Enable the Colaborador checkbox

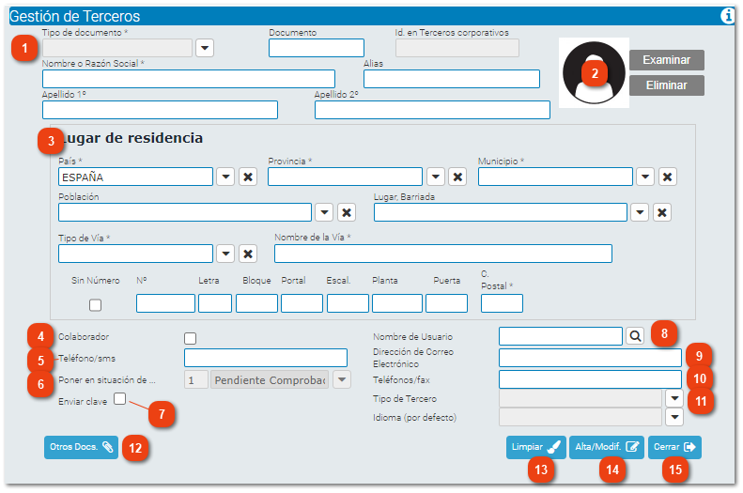190,338
